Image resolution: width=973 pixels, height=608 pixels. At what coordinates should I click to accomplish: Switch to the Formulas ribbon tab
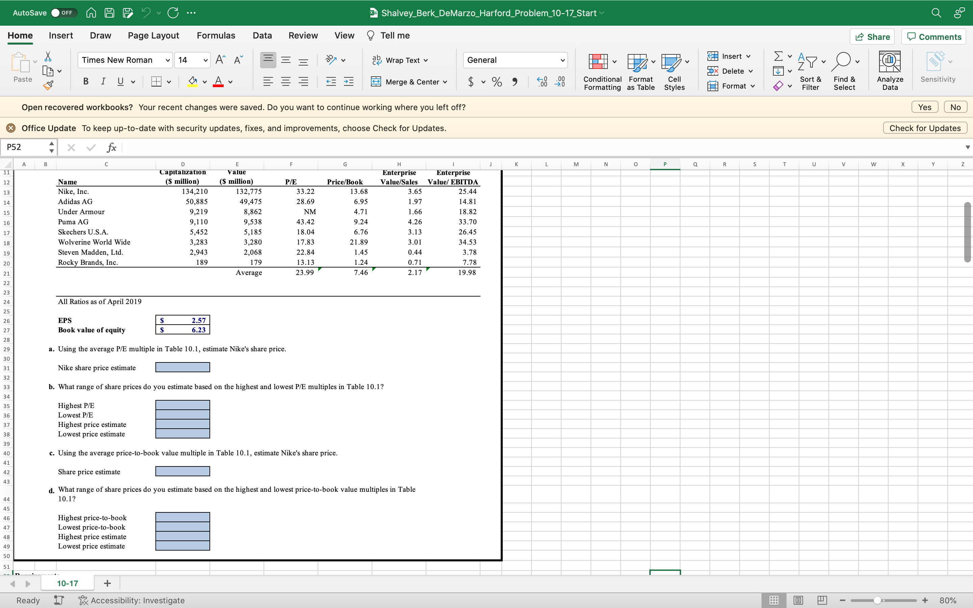216,35
